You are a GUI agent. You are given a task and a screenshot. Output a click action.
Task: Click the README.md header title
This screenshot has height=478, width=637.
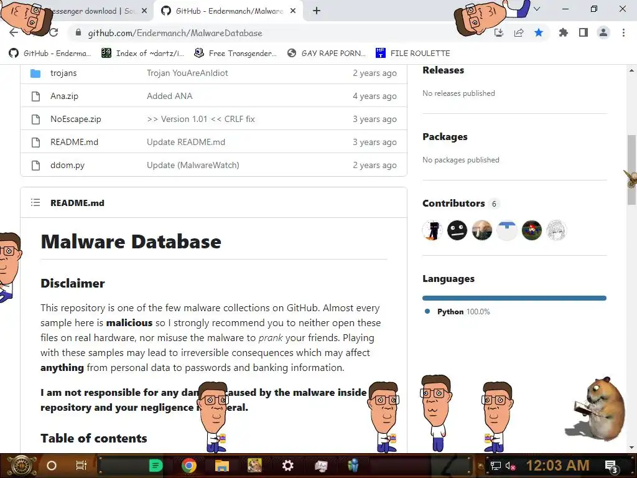pyautogui.click(x=77, y=203)
